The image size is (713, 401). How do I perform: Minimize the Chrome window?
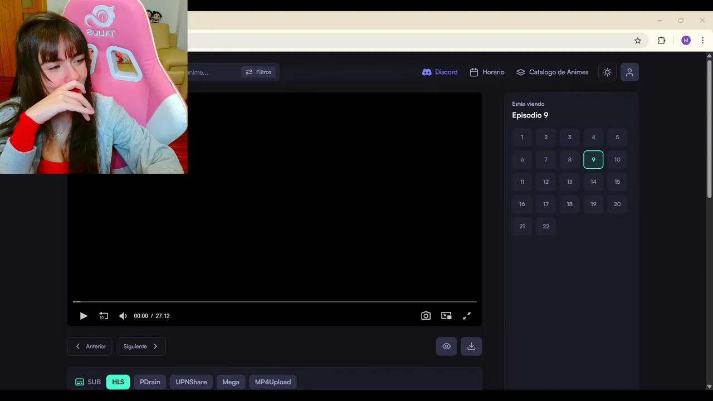click(x=660, y=20)
